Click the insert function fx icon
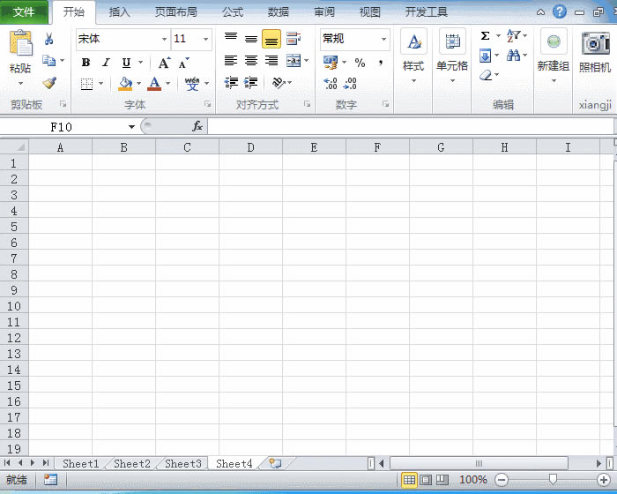 pos(197,126)
